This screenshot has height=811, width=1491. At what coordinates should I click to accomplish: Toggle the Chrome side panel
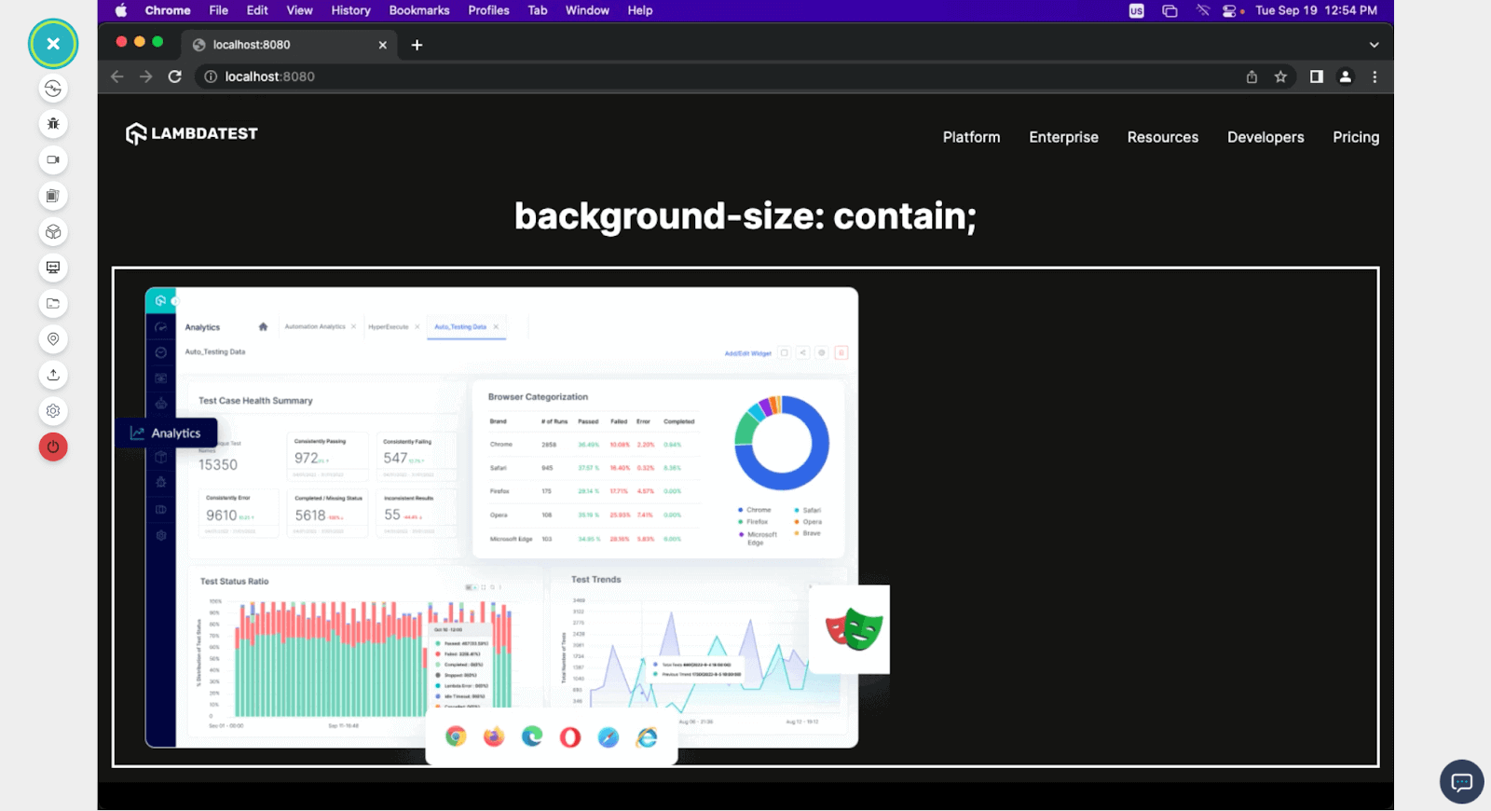[1316, 76]
